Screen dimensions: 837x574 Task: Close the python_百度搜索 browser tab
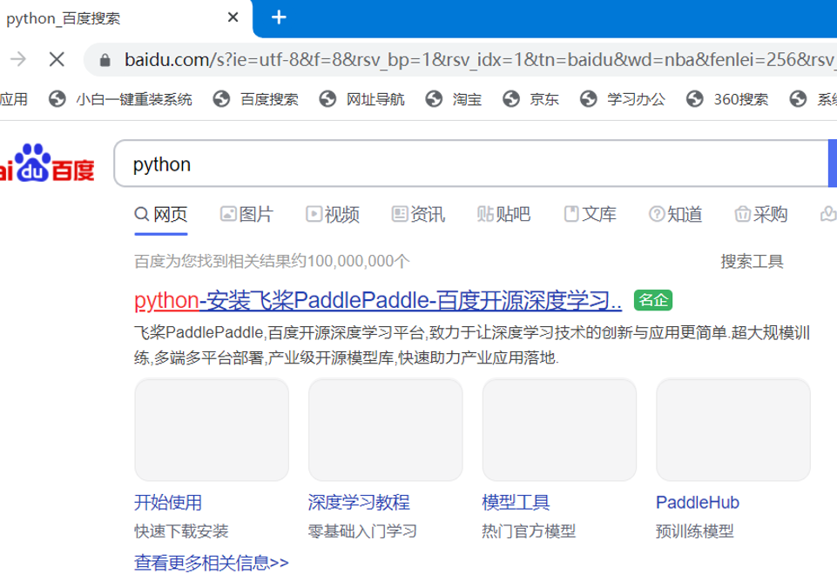(x=233, y=17)
